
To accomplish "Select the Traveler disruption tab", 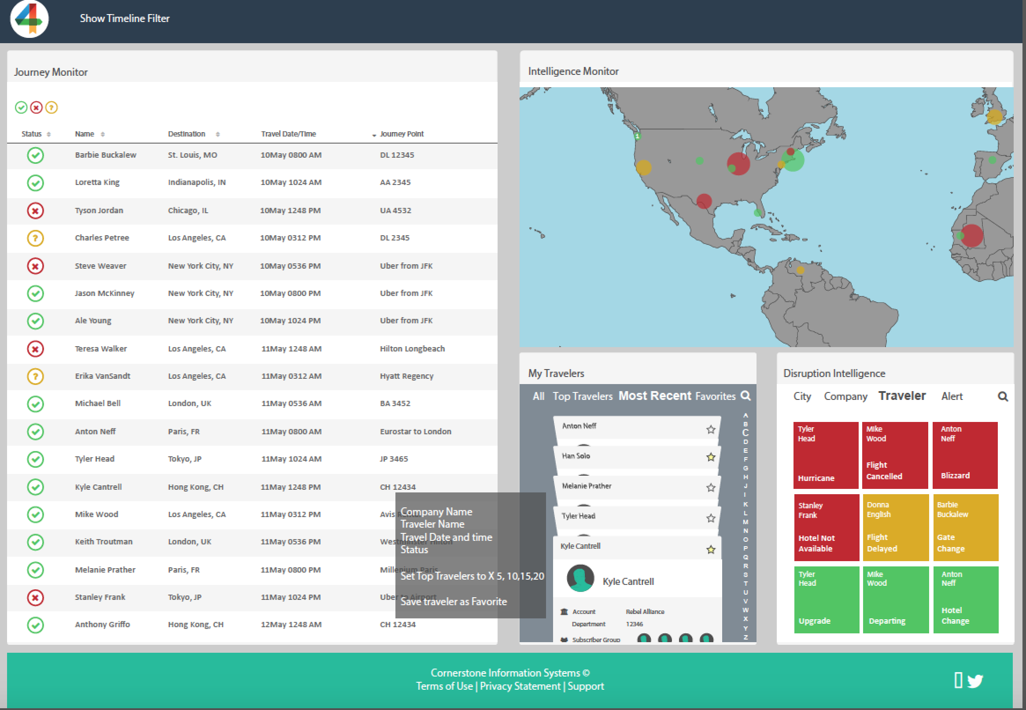I will tap(902, 396).
